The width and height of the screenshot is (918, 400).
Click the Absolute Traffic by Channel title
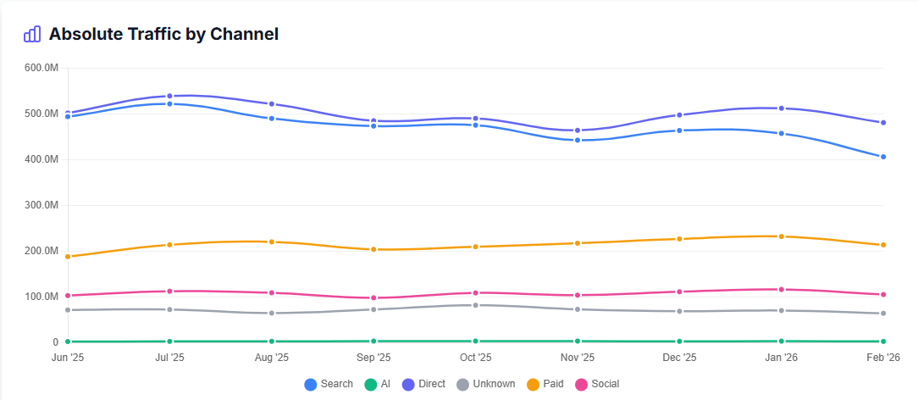coord(163,34)
